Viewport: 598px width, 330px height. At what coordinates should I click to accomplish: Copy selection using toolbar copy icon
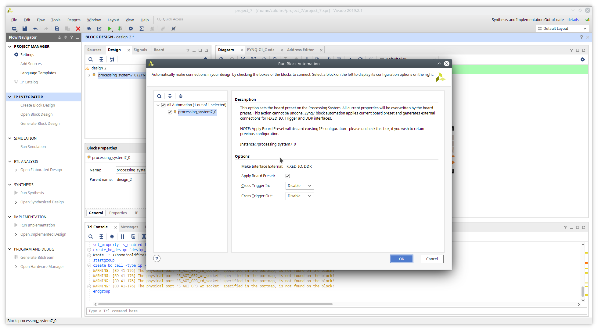[57, 29]
